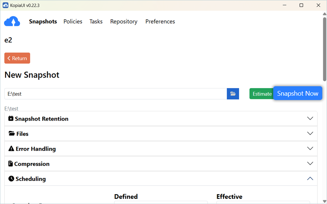The width and height of the screenshot is (327, 204).
Task: Click the green Estimate button
Action: pyautogui.click(x=261, y=94)
